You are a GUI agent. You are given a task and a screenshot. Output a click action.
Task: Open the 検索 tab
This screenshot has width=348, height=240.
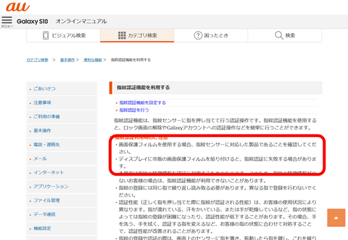point(285,35)
